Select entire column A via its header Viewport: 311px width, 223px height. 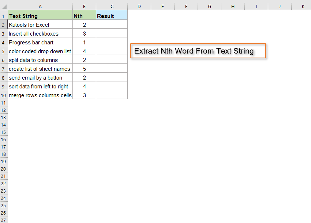click(x=40, y=6)
